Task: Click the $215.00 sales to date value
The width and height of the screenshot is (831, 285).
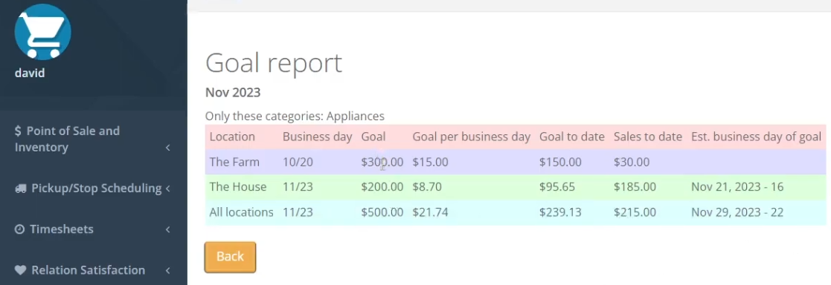Action: 635,212
